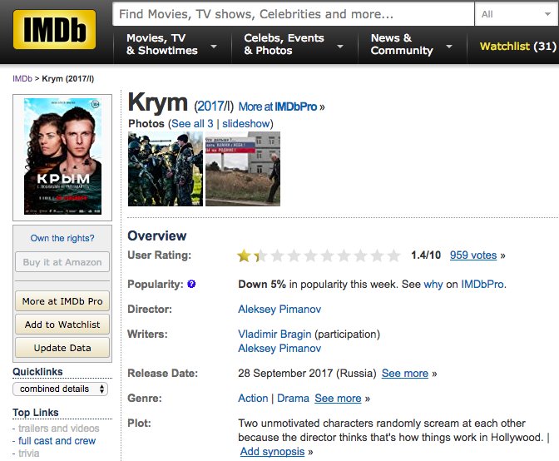Expand the Movies, TV & Showtimes arrow

[214, 47]
